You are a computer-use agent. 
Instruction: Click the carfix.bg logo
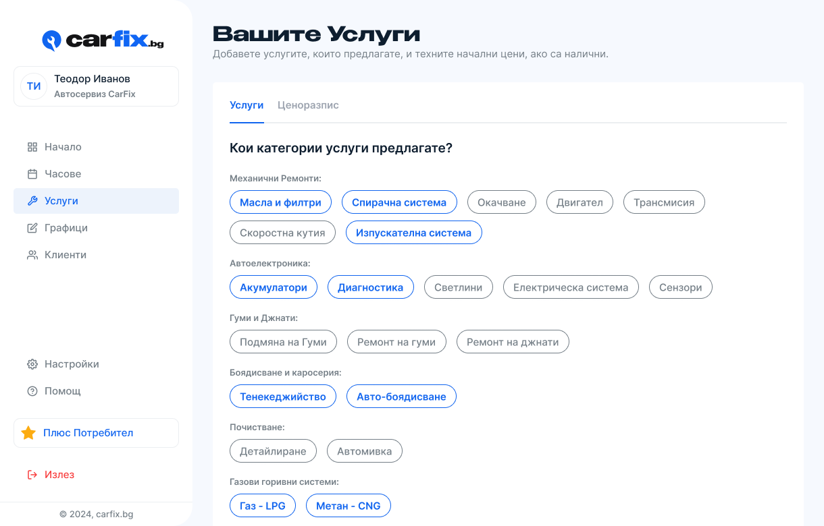[x=103, y=40]
